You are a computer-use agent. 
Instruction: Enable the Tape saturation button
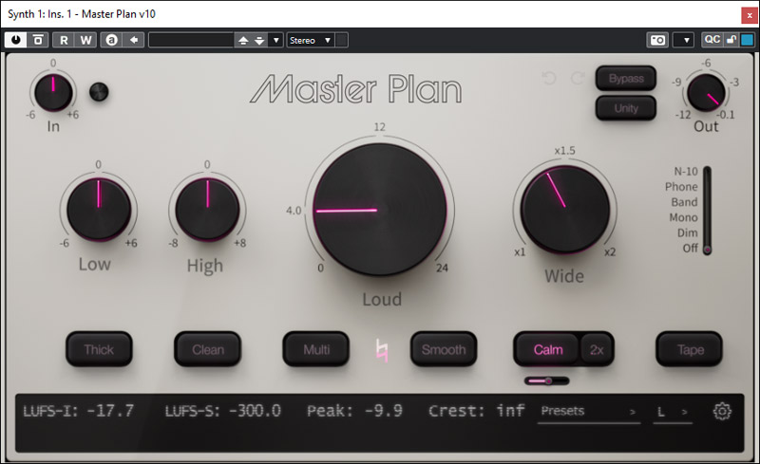point(690,349)
